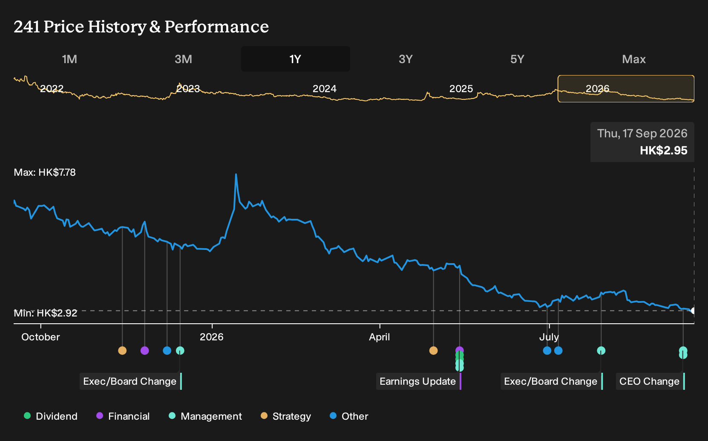Click teal marker above first Exec/Board Change label
This screenshot has width=708, height=441.
tap(180, 351)
